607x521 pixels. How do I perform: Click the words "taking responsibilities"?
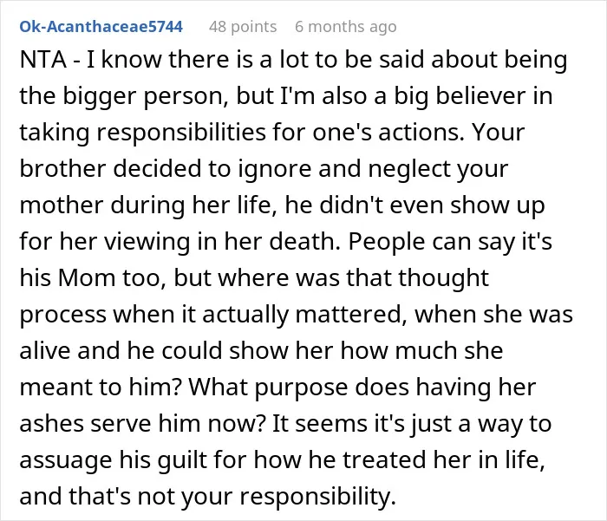pyautogui.click(x=143, y=133)
